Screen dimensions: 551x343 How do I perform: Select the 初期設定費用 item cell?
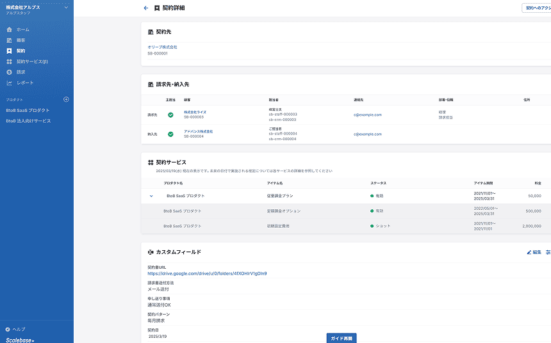[x=278, y=226]
